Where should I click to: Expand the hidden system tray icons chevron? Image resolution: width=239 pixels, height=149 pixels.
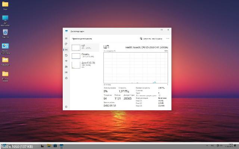[x=208, y=145]
